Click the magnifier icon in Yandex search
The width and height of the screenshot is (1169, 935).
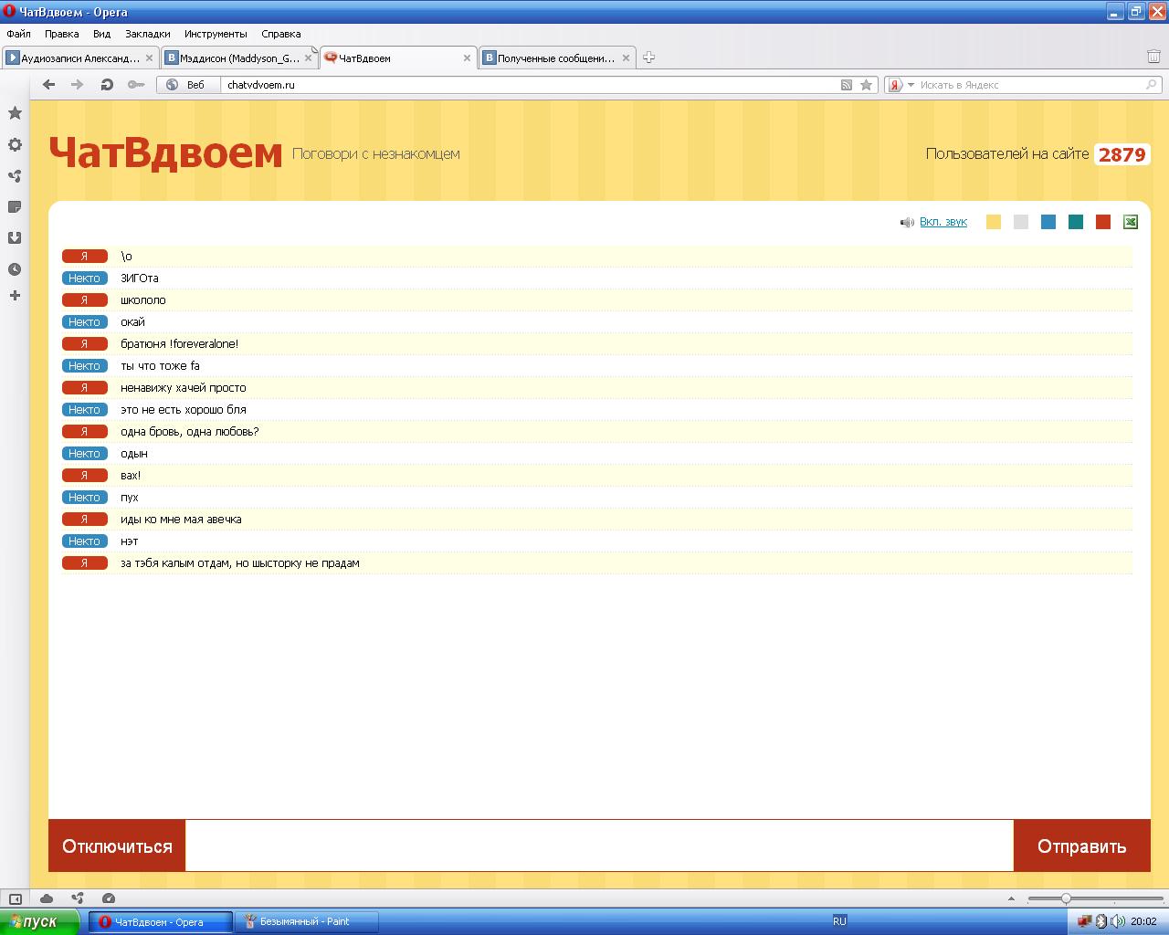[x=1151, y=85]
